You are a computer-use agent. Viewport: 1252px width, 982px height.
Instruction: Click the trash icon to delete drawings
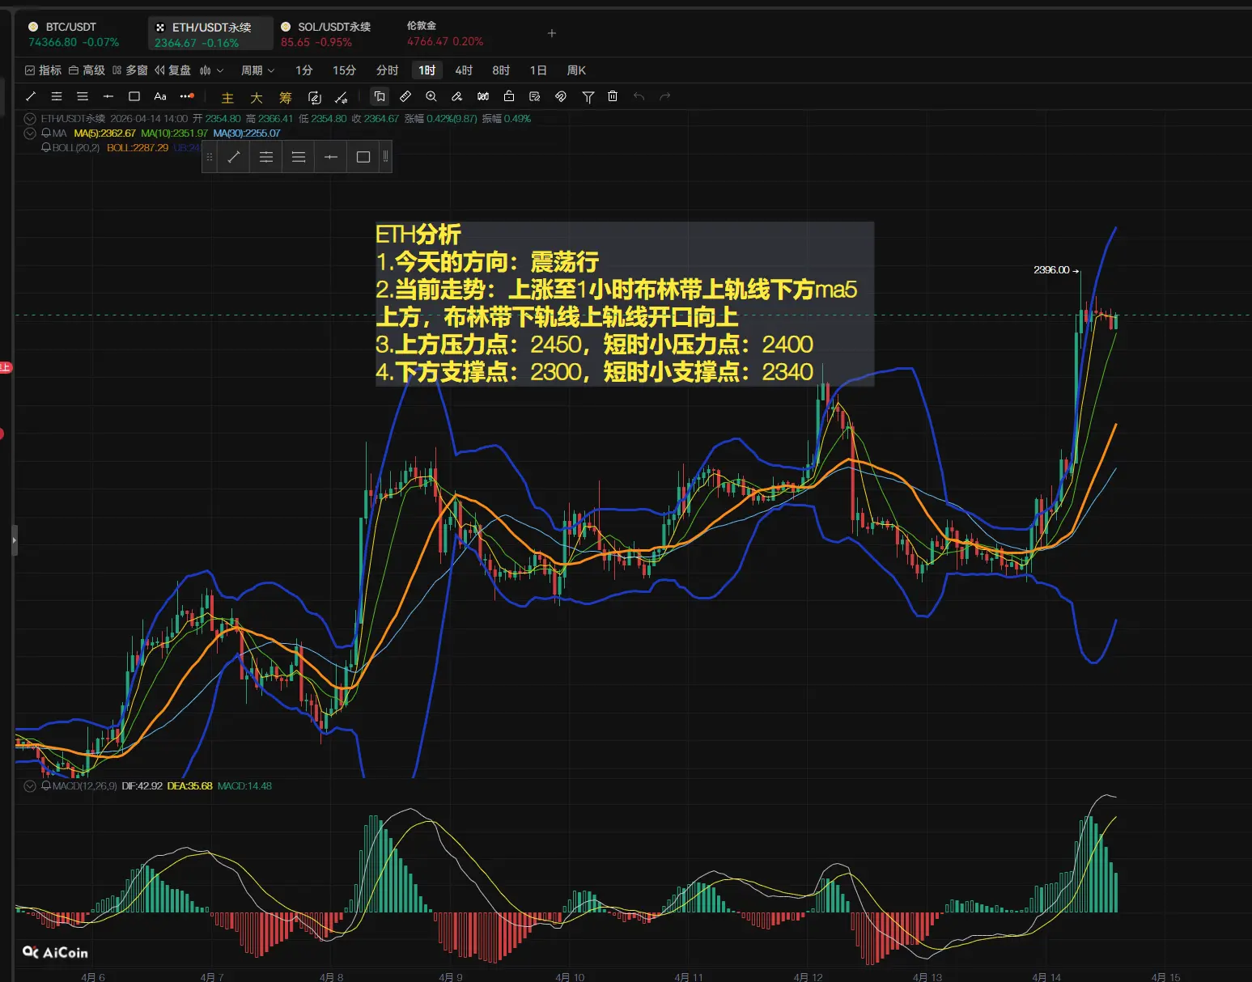point(613,96)
